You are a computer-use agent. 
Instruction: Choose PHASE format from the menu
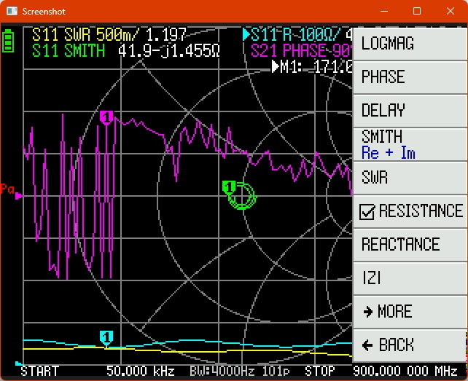[409, 77]
